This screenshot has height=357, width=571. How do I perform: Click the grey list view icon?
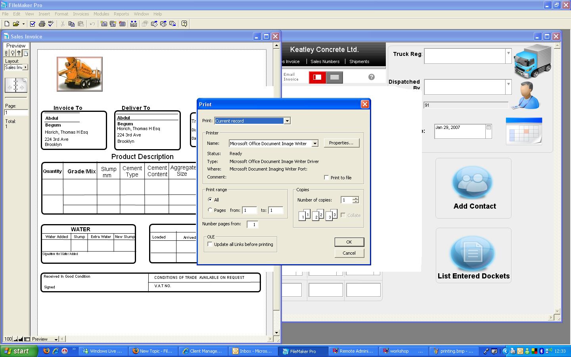click(334, 77)
